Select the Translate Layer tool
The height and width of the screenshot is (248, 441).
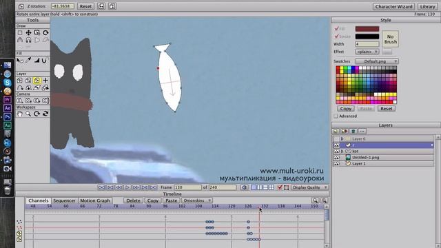[x=20, y=81]
